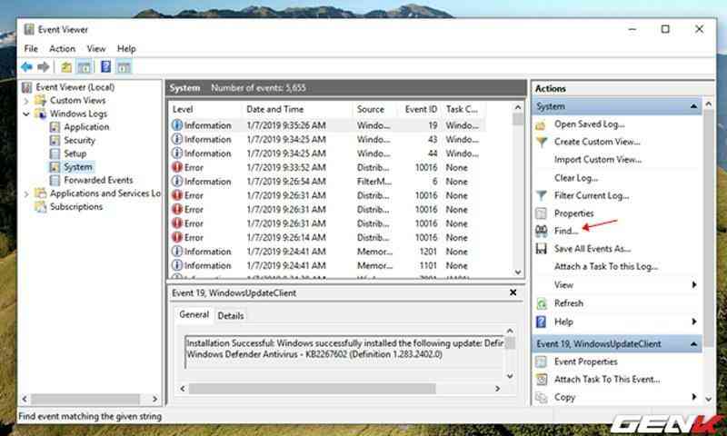
Task: Click console tree horizontal scrollbar right arrow
Action: tap(154, 399)
